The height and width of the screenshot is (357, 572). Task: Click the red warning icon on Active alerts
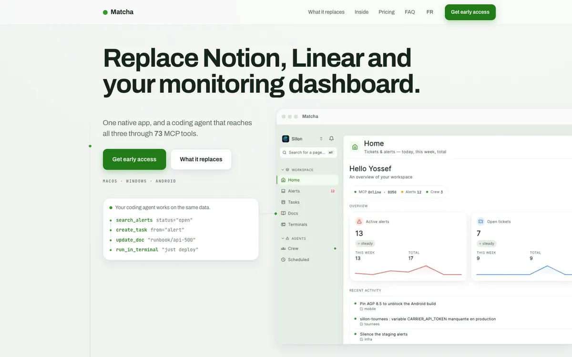(x=359, y=221)
